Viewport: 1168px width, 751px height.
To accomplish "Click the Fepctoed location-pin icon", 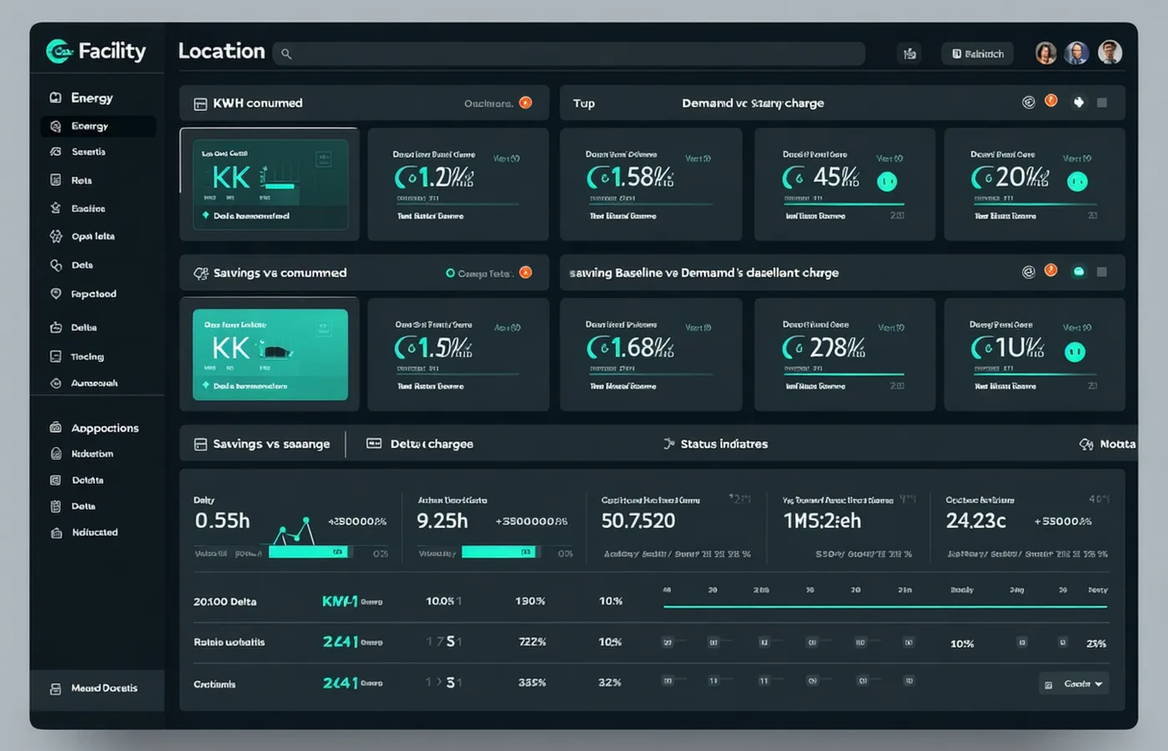I will (x=56, y=294).
